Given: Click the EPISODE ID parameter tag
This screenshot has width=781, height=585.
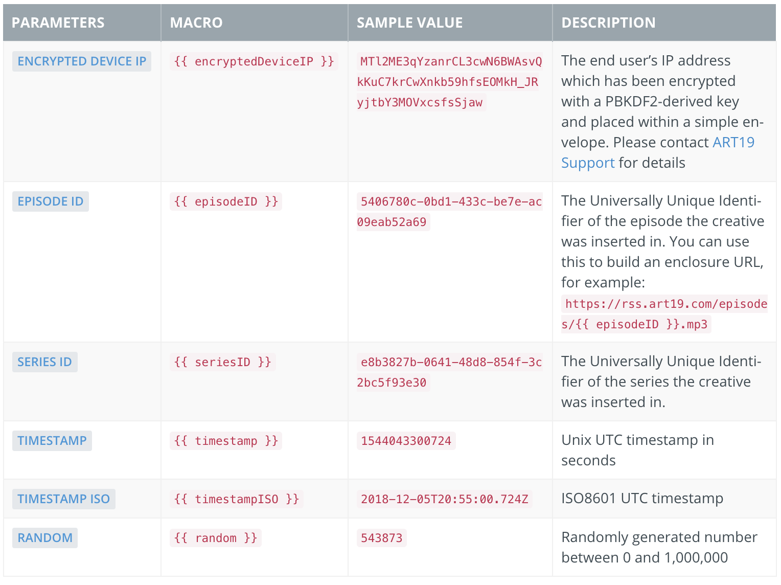Looking at the screenshot, I should pyautogui.click(x=50, y=201).
